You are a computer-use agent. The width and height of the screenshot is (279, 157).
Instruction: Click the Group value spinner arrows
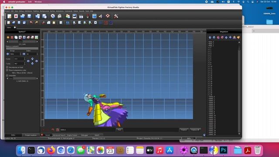20,54
